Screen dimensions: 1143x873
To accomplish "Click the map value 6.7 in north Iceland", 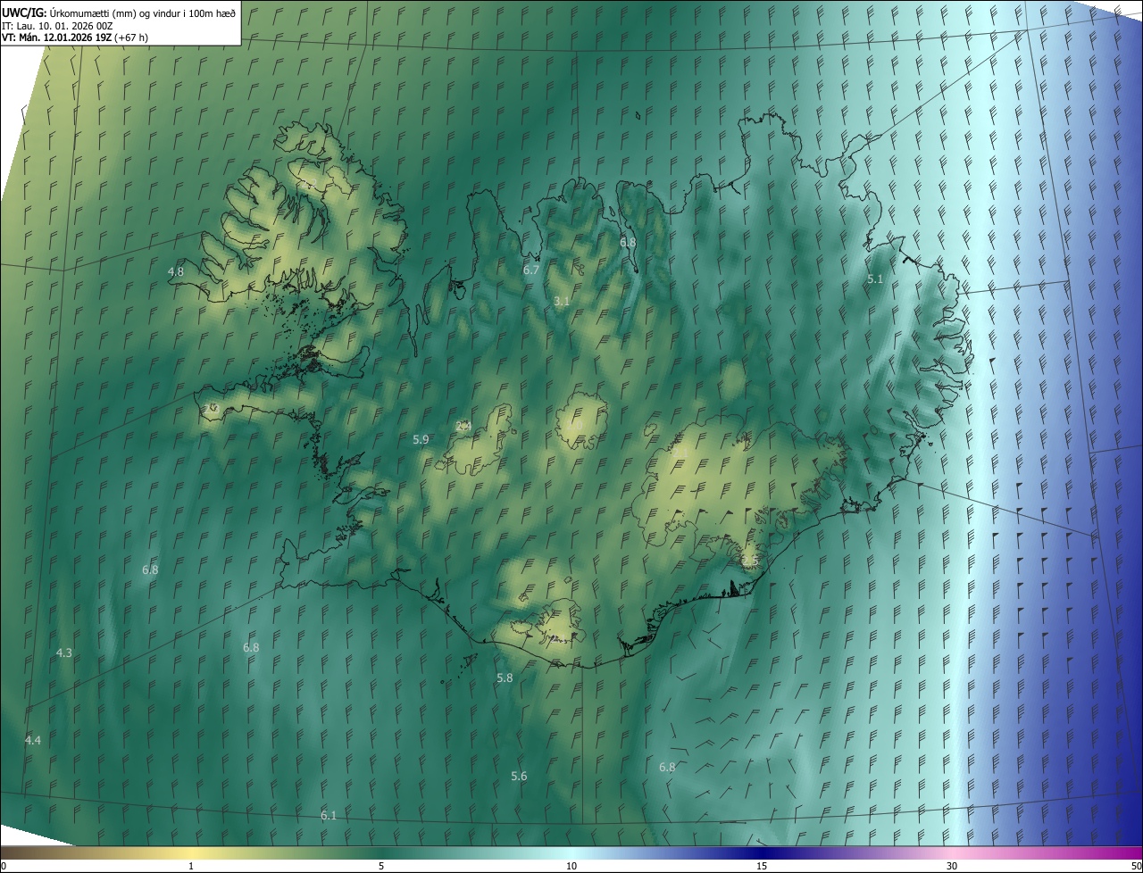I will 531,270.
